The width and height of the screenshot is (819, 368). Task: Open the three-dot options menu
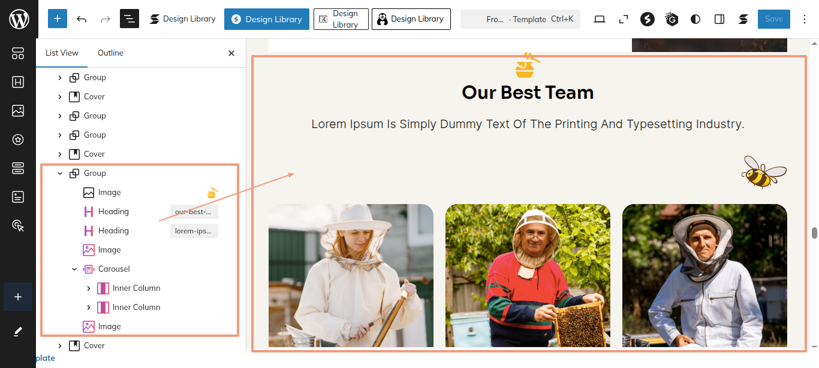[803, 19]
